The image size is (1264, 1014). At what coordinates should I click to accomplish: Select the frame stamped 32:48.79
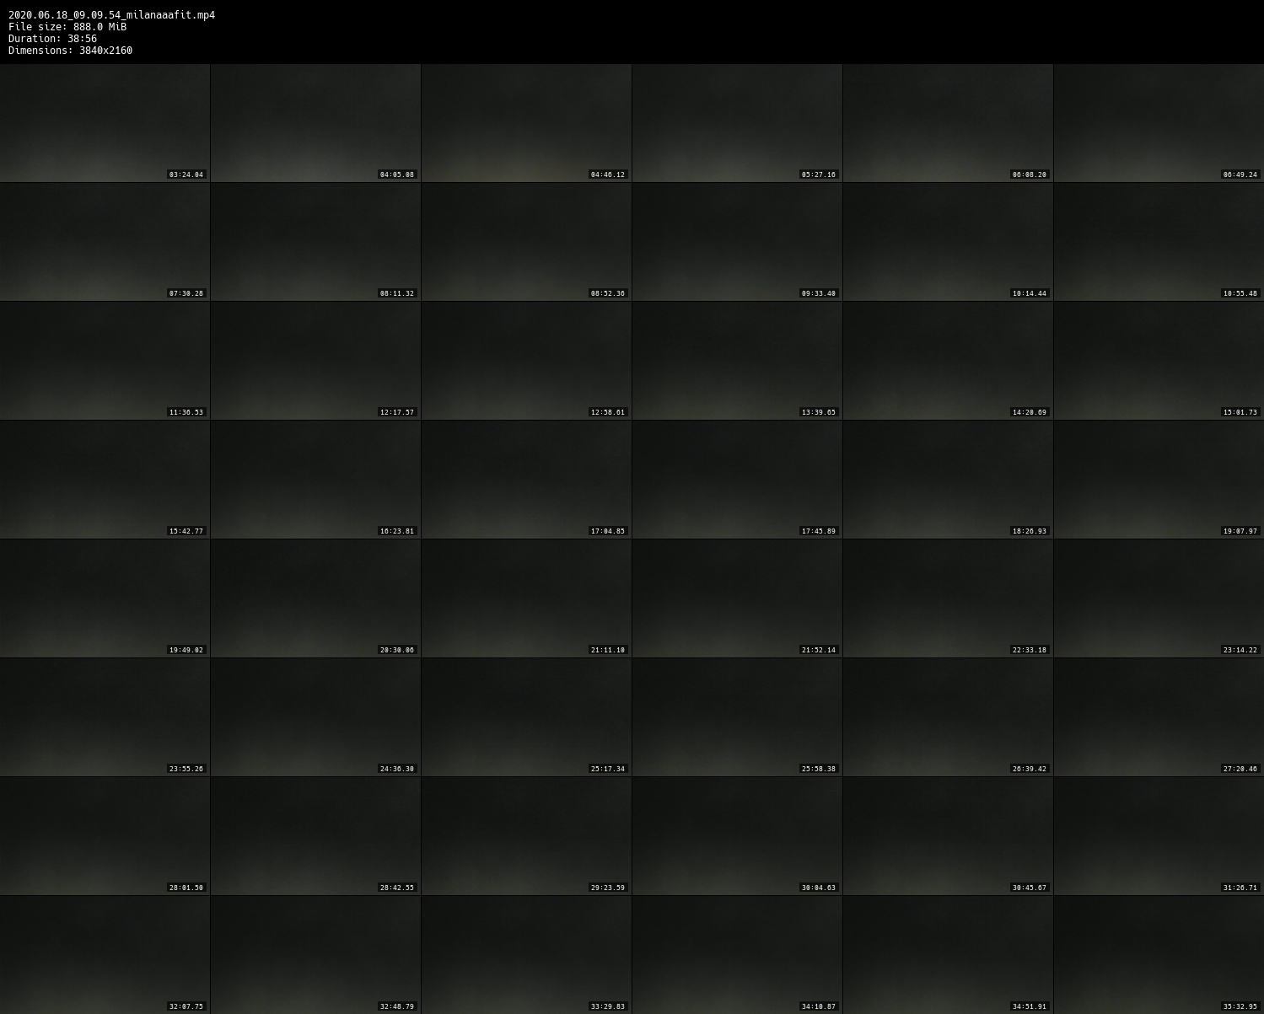(315, 955)
